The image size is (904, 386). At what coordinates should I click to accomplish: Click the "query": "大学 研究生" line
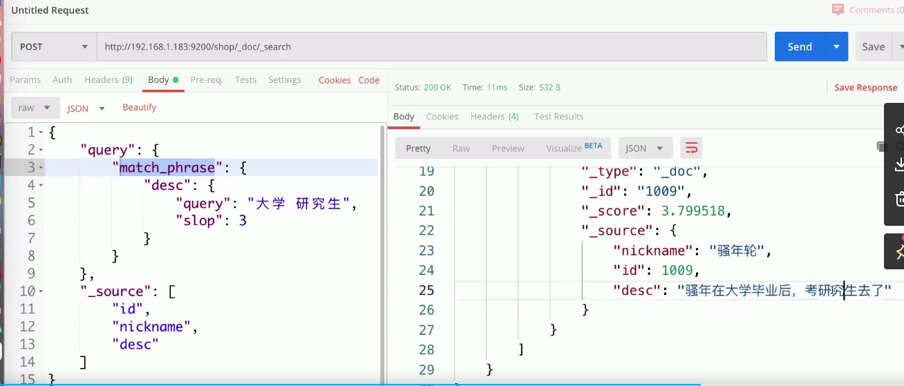267,203
